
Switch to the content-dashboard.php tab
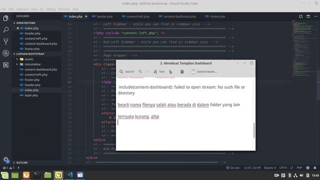[x=177, y=16]
